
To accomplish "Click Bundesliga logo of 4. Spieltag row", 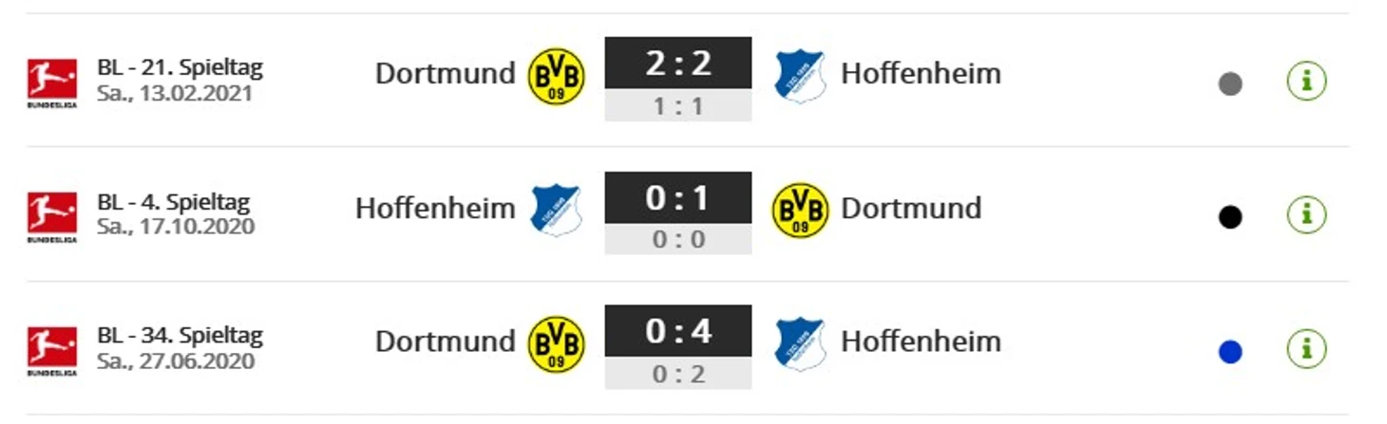I will click(51, 217).
